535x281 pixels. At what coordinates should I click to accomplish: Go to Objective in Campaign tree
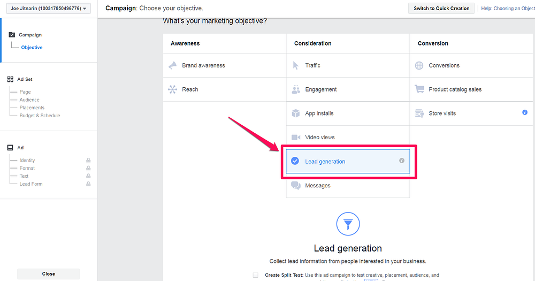[32, 48]
